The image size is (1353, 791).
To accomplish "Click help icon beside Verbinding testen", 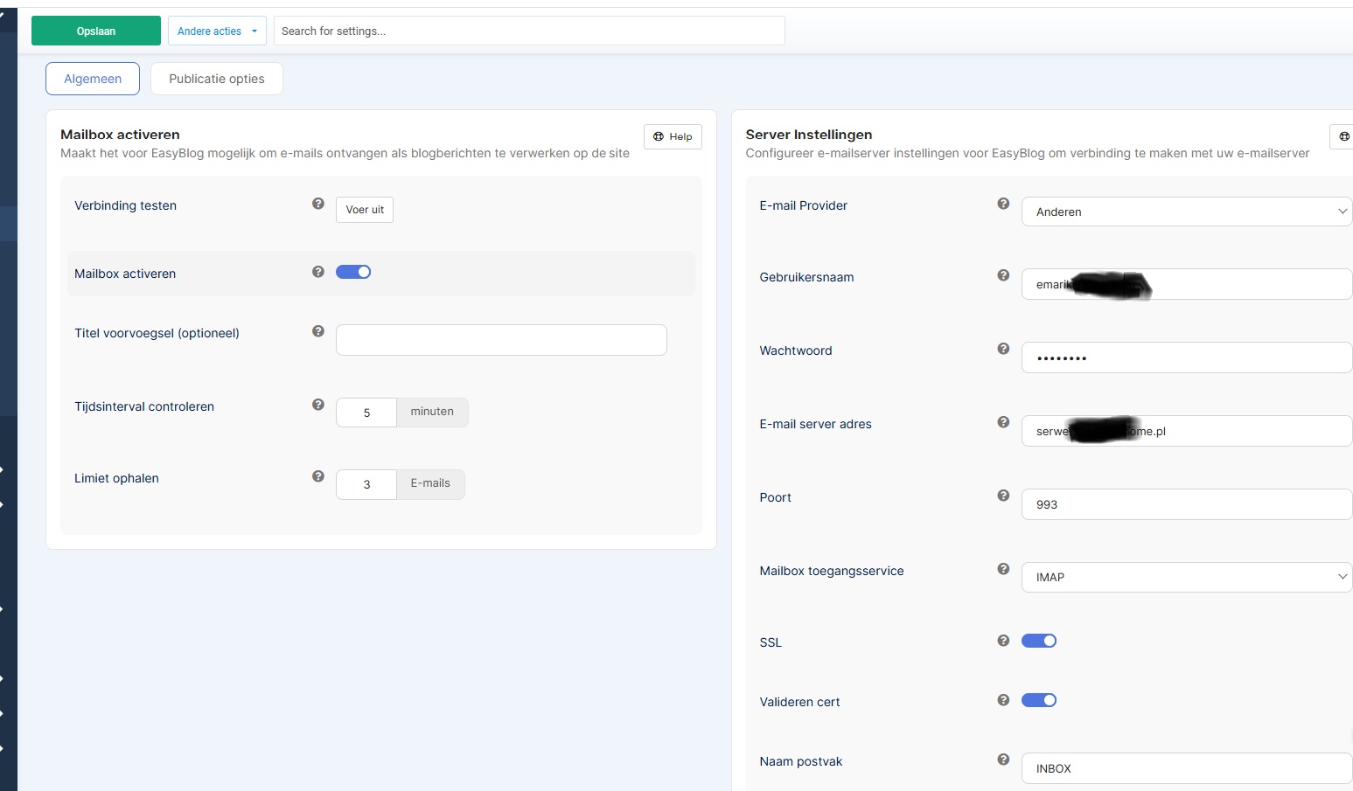I will [318, 204].
